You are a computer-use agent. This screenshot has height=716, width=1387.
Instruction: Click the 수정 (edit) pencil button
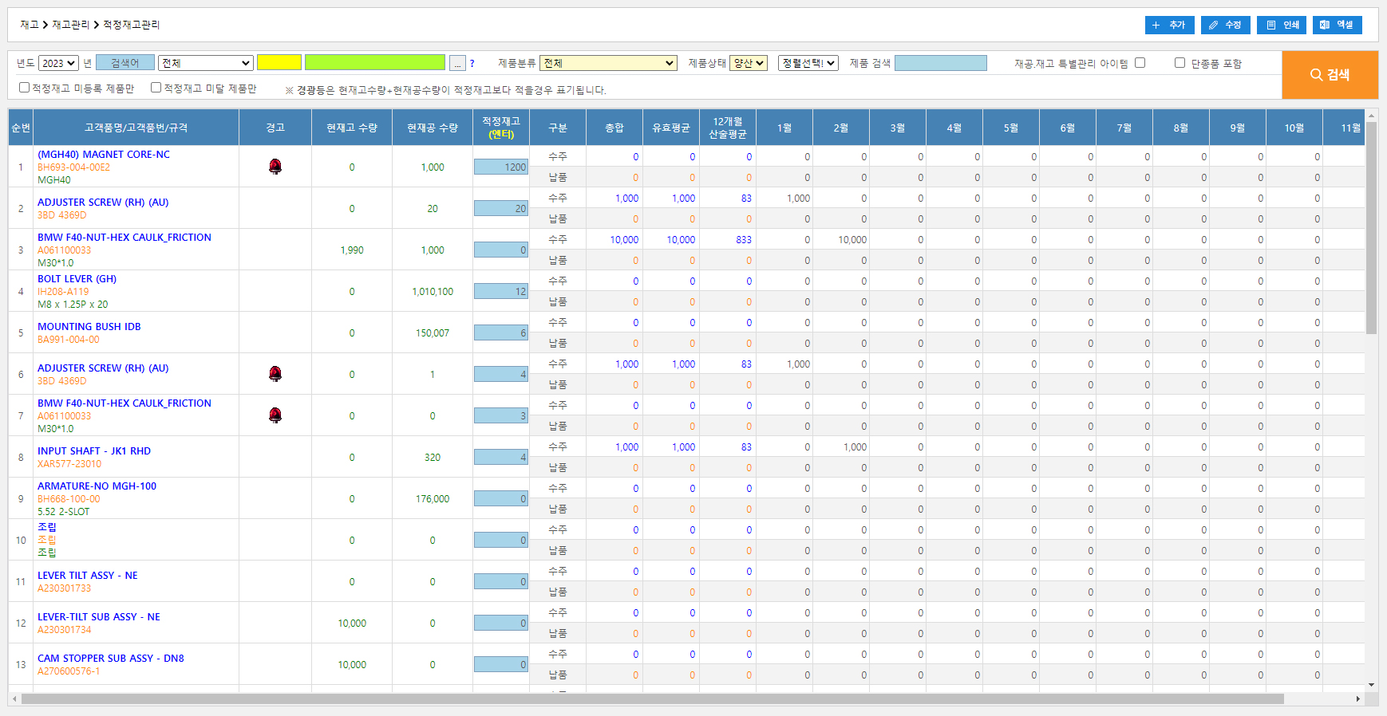(1225, 25)
